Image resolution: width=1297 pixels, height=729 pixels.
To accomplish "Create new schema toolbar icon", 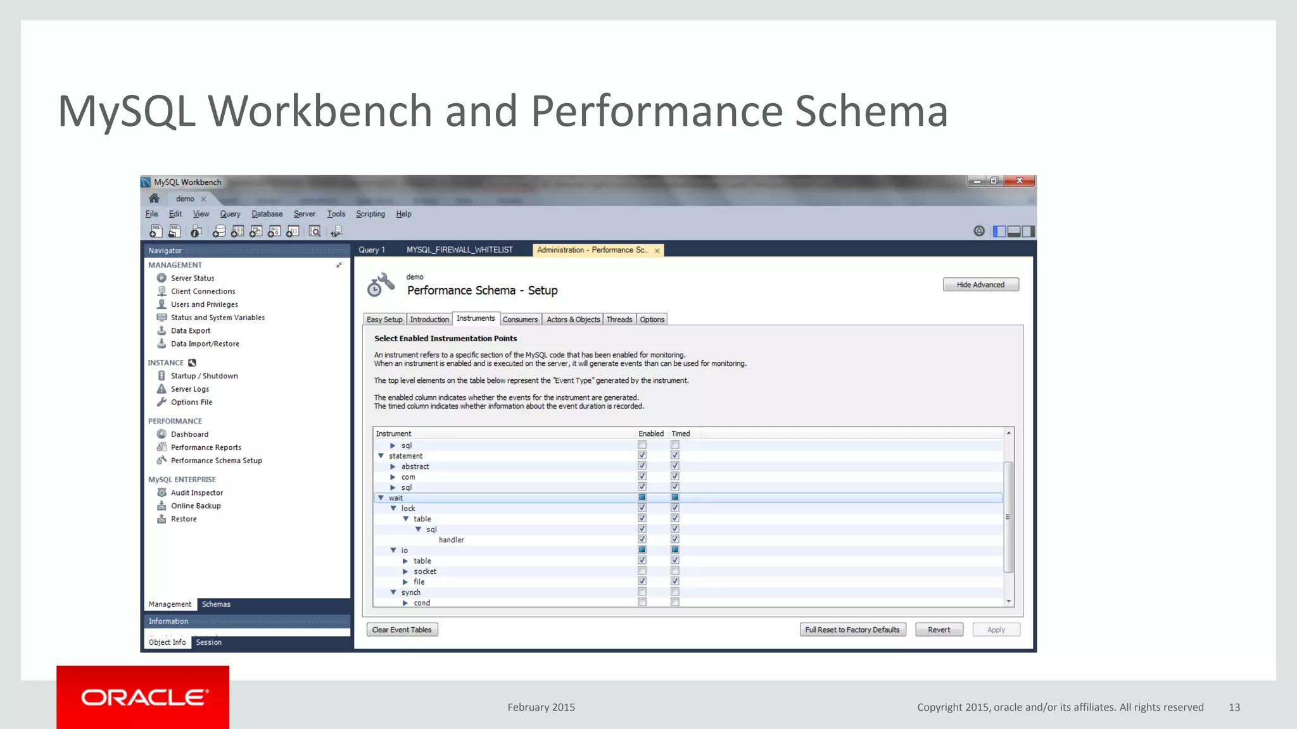I will coord(218,232).
